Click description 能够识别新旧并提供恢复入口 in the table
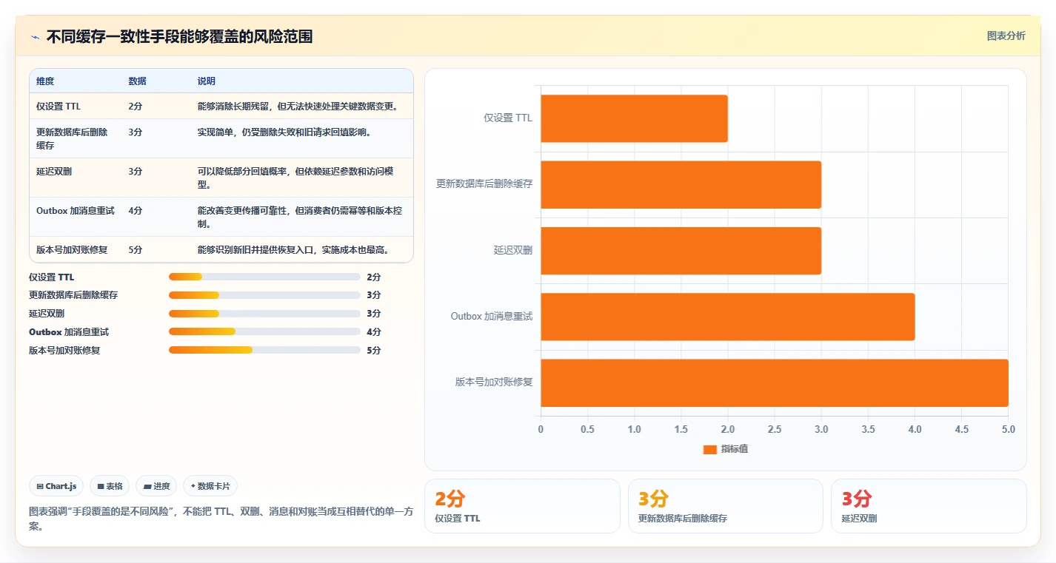 293,249
